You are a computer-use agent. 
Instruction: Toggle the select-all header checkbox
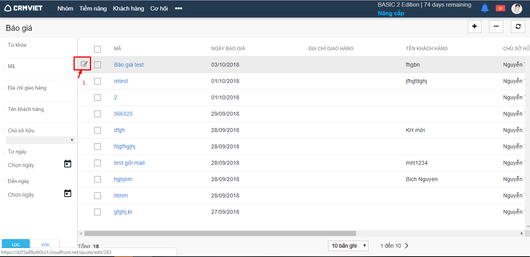pyautogui.click(x=97, y=49)
